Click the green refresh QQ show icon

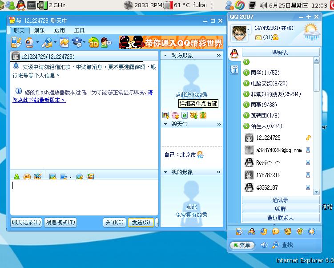tap(184, 115)
